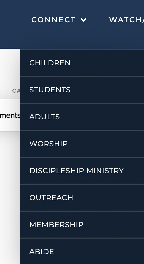Screen dimensions: 144x264
Task: Click the CONNECT navigation label
Action: 53,20
